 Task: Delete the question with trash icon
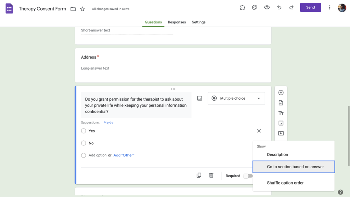coord(211,175)
